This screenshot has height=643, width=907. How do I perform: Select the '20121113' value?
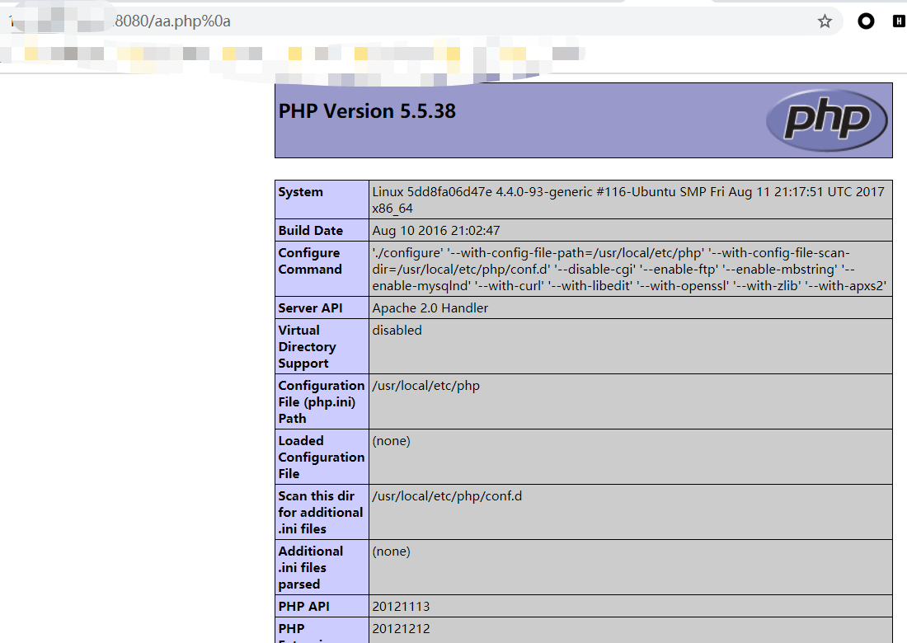coord(401,607)
